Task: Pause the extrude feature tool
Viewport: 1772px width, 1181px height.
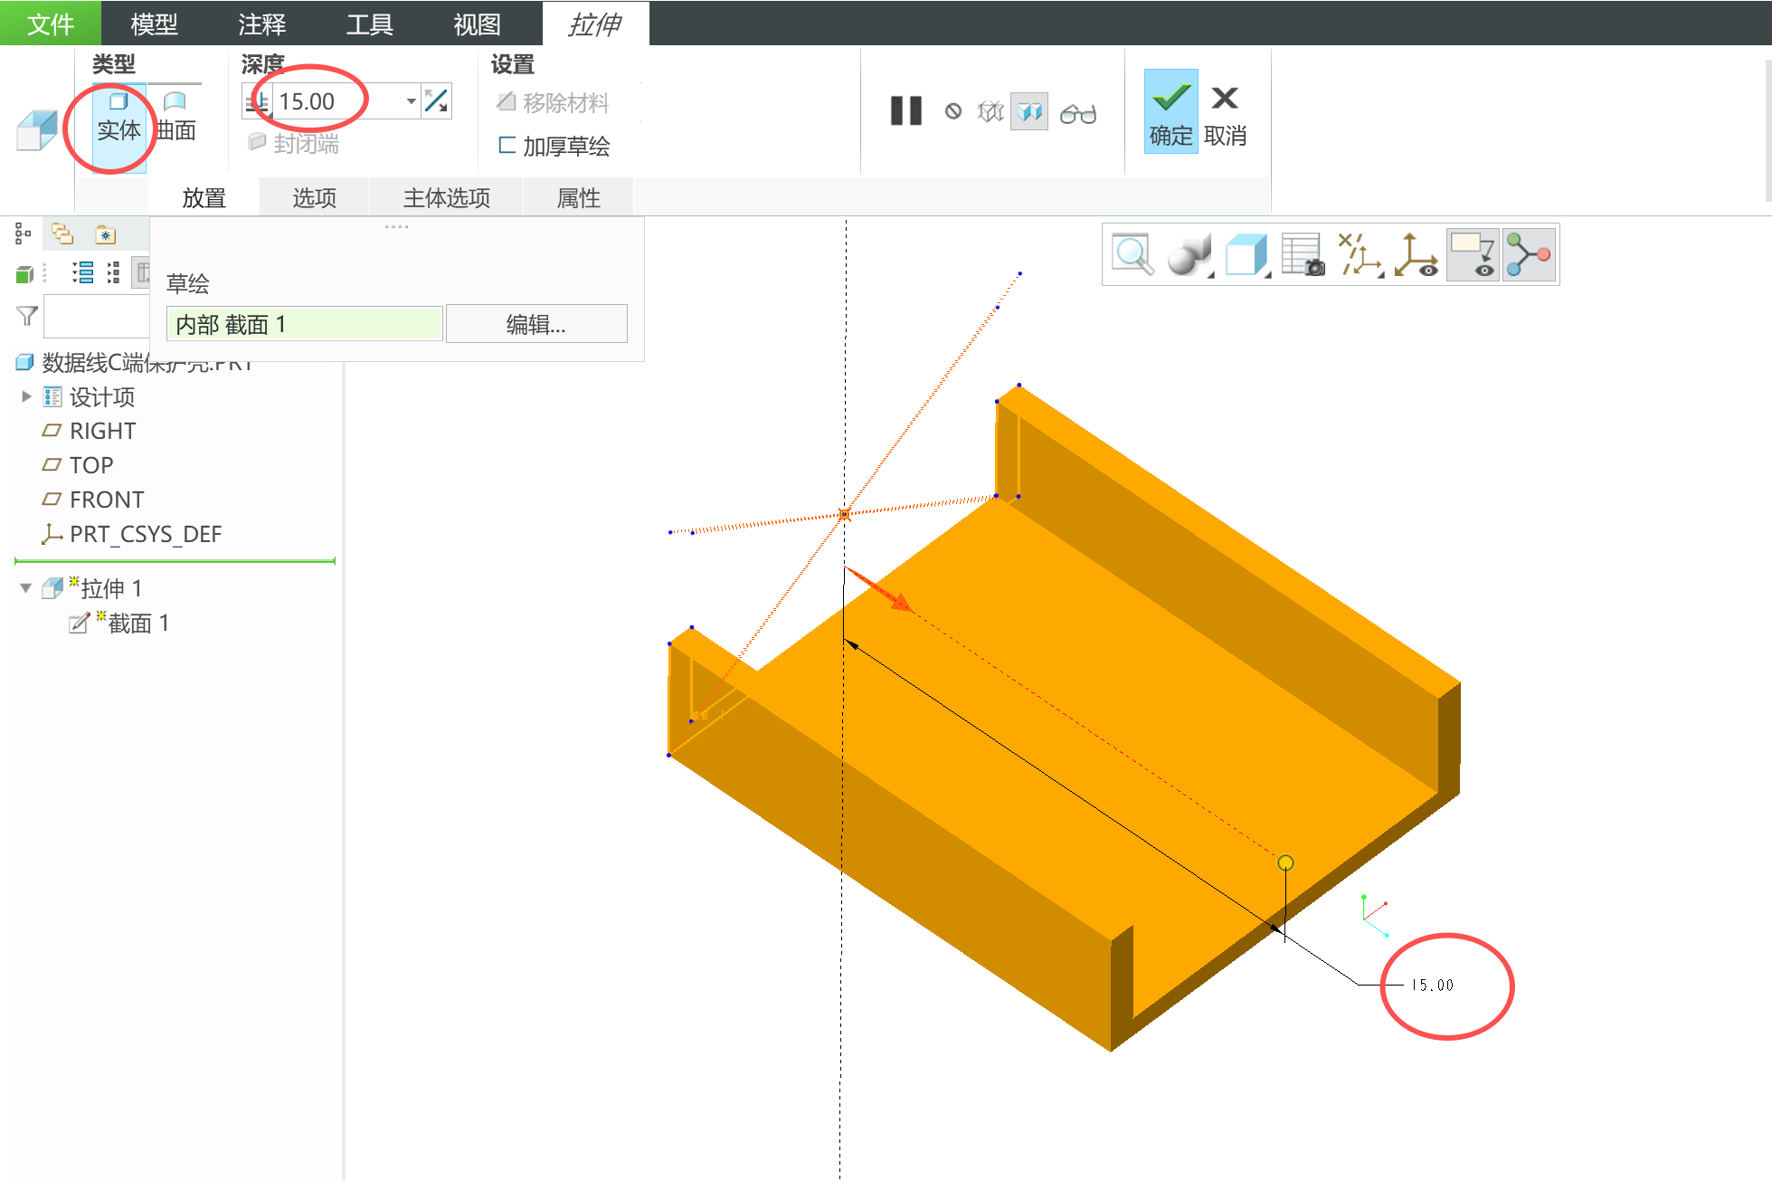Action: (905, 111)
